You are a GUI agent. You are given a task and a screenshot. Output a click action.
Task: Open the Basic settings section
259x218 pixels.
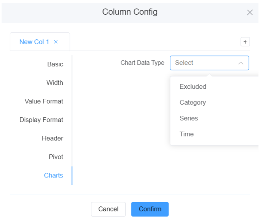pyautogui.click(x=55, y=64)
